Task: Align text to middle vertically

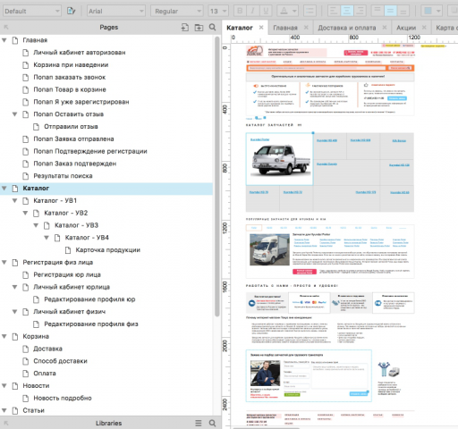Action: click(390, 12)
